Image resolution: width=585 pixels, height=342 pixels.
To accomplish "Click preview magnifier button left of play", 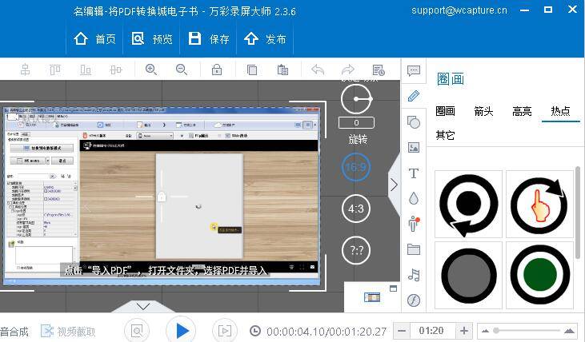I will pyautogui.click(x=137, y=331).
